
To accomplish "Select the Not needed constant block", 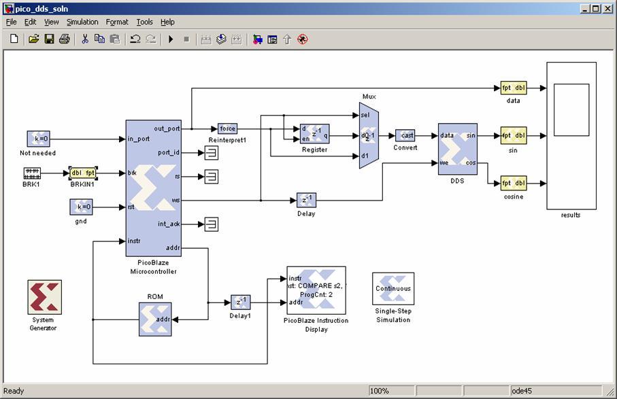I will click(x=38, y=139).
